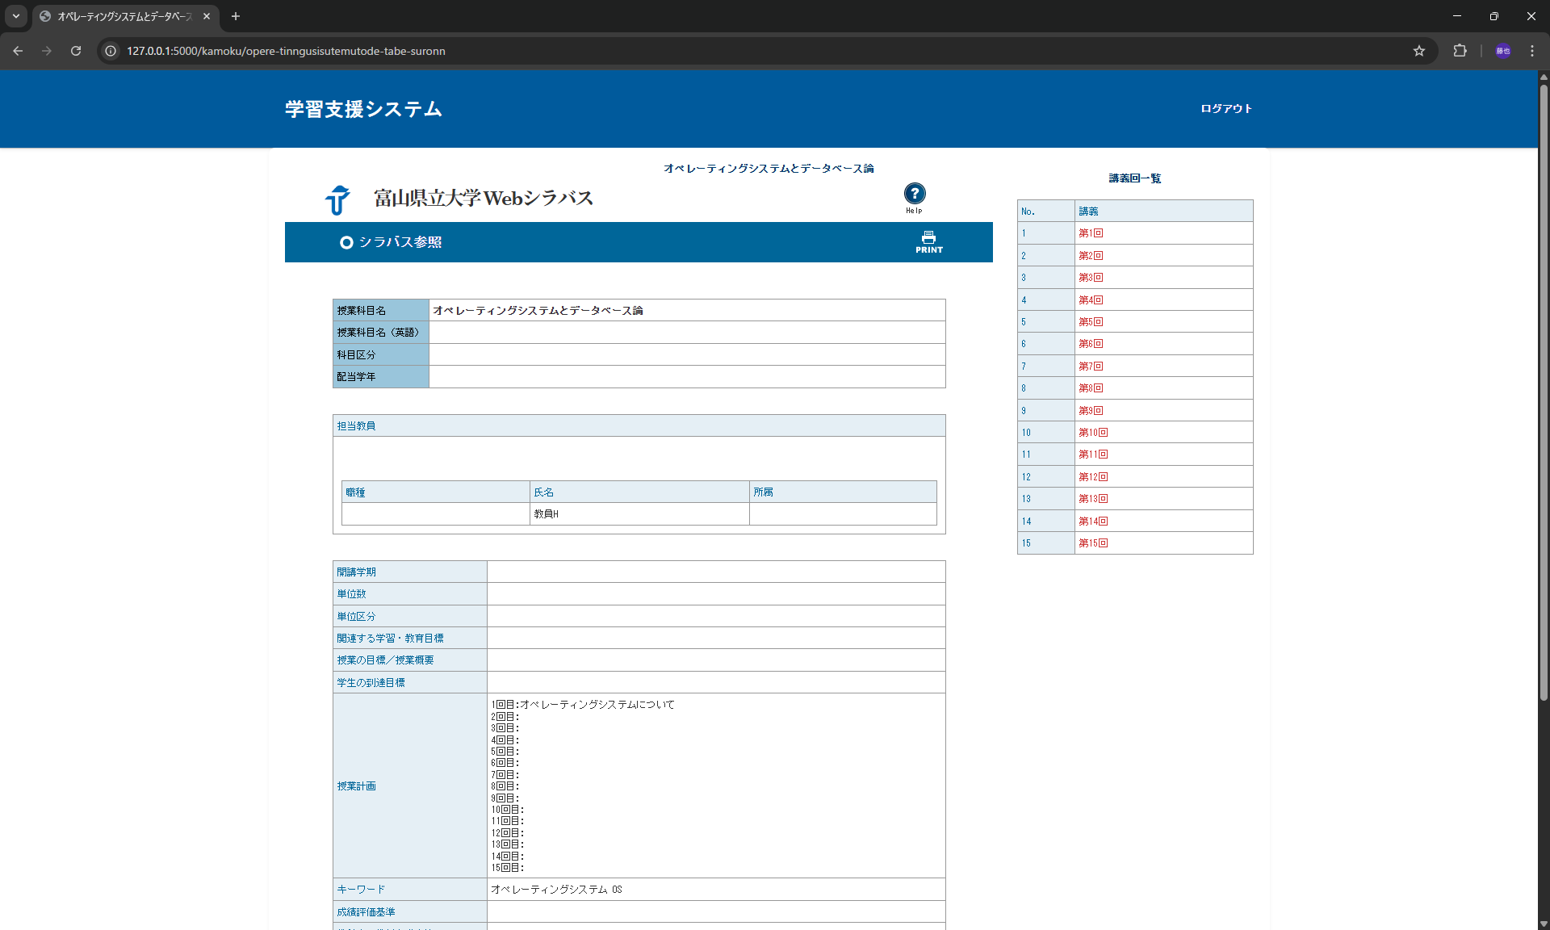Viewport: 1550px width, 930px height.
Task: Click the PRINT printer icon
Action: 928,241
